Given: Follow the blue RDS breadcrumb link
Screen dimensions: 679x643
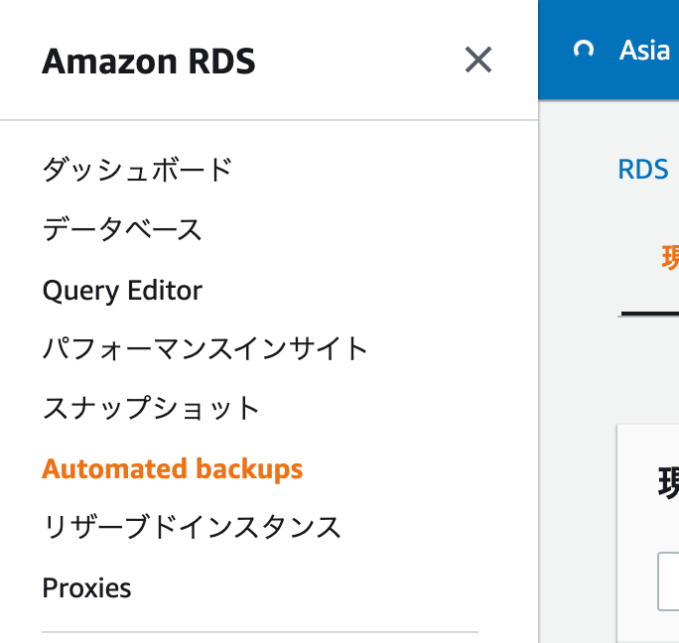Looking at the screenshot, I should pyautogui.click(x=643, y=170).
